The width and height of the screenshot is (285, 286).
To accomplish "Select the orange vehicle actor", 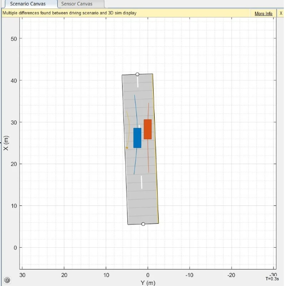I will tap(148, 129).
